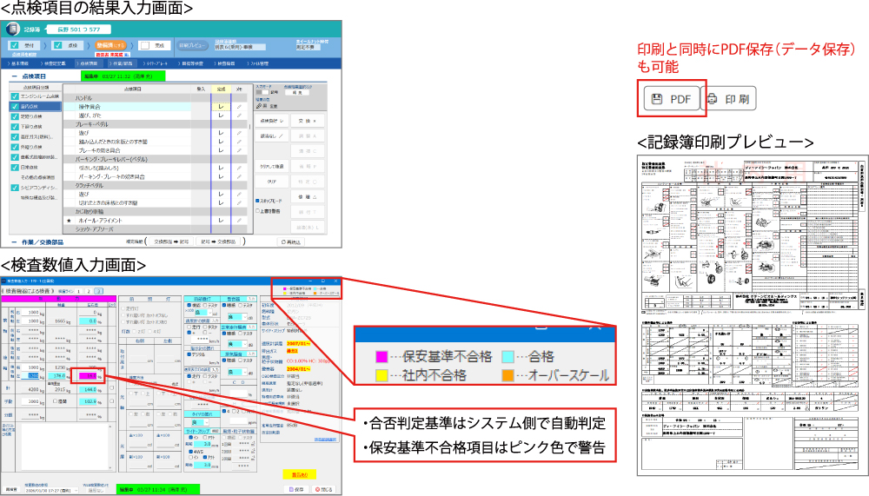
Task: Switch to the 基本情報 tab
Action: [19, 63]
